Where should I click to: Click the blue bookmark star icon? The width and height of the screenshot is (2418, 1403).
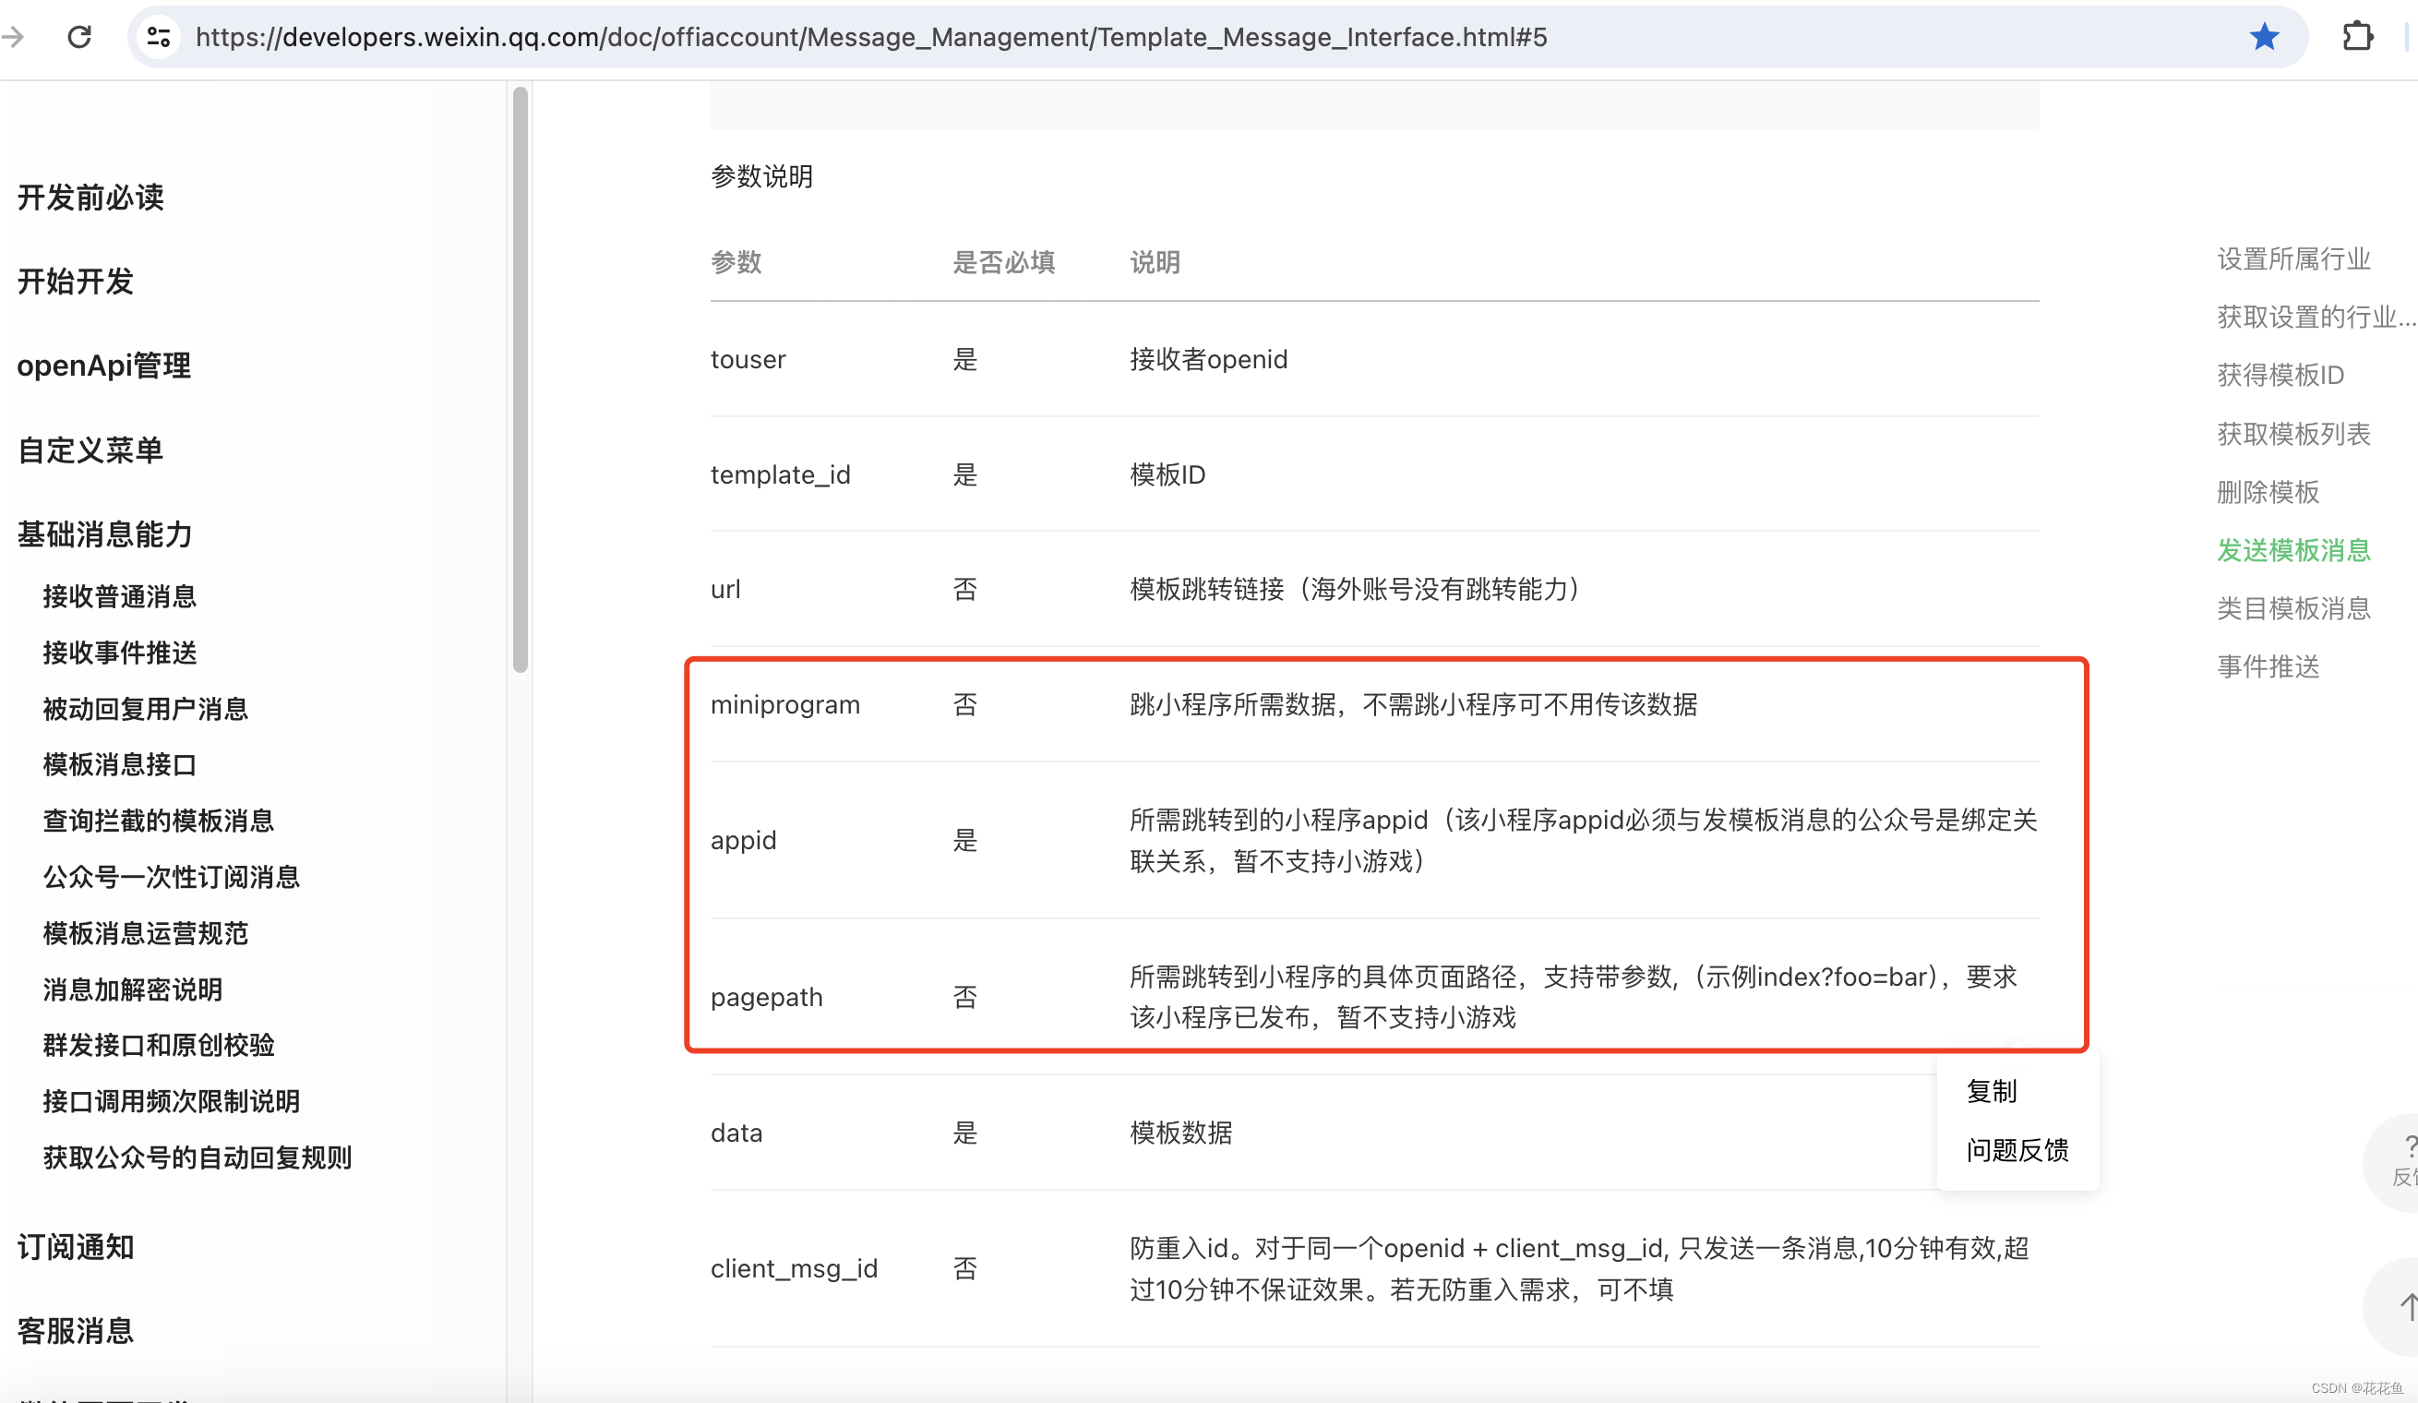(x=2264, y=37)
